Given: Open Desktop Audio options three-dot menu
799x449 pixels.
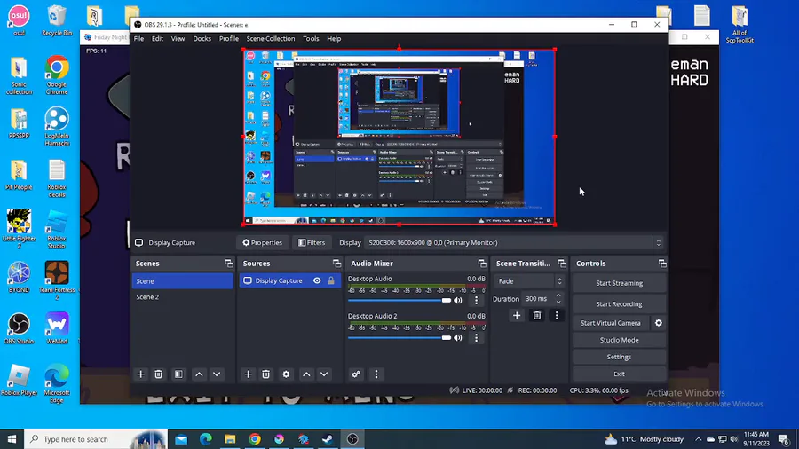Looking at the screenshot, I should (477, 300).
